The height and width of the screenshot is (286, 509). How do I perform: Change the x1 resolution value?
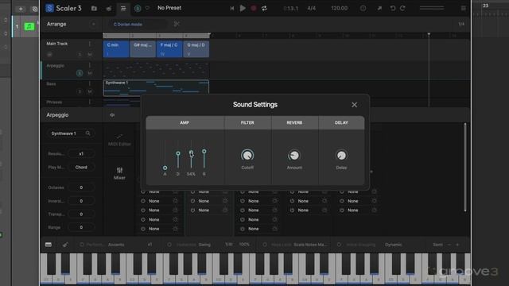81,153
